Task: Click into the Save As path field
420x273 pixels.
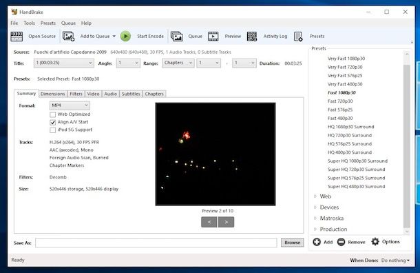Action: (x=156, y=243)
